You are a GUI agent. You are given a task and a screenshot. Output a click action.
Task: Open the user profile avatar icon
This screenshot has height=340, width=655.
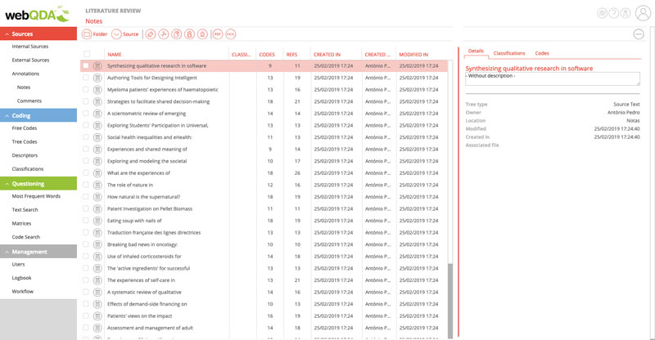pos(643,13)
